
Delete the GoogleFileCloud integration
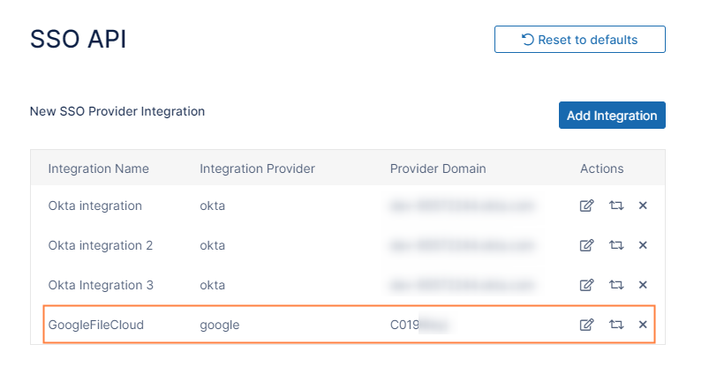click(x=643, y=325)
